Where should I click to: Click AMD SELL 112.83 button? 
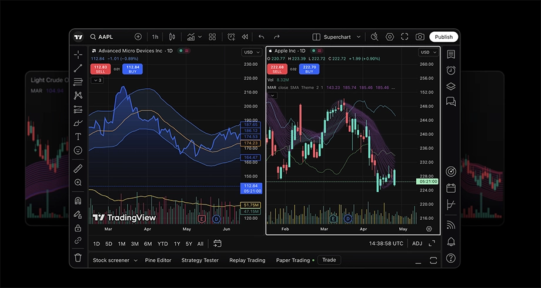(101, 69)
